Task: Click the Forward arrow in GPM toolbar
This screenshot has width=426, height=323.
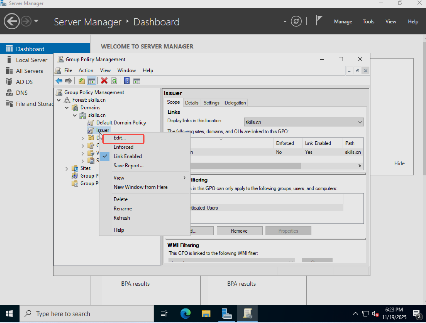Action: [69, 81]
